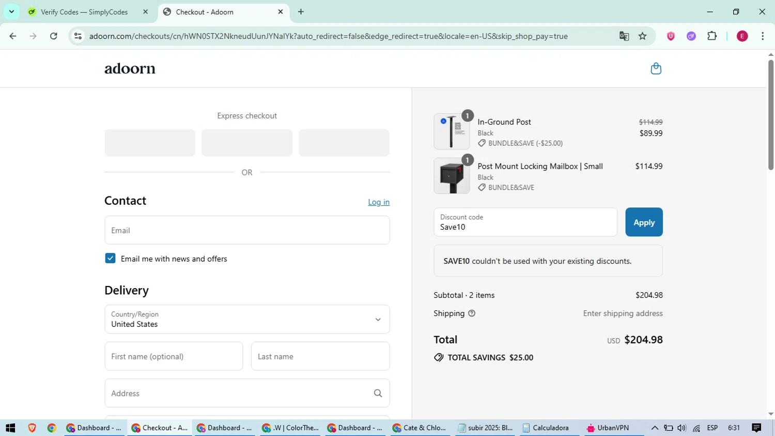Viewport: 775px width, 436px height.
Task: Open the shopping bag cart icon
Action: point(656,69)
